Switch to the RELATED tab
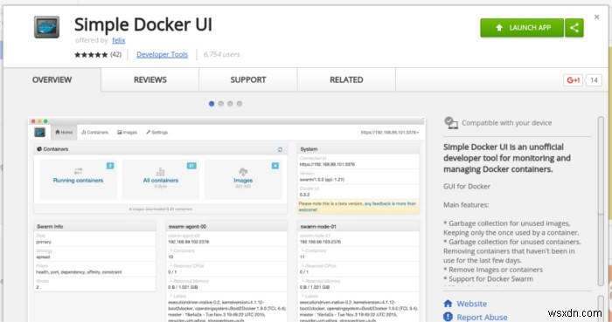 [346, 79]
